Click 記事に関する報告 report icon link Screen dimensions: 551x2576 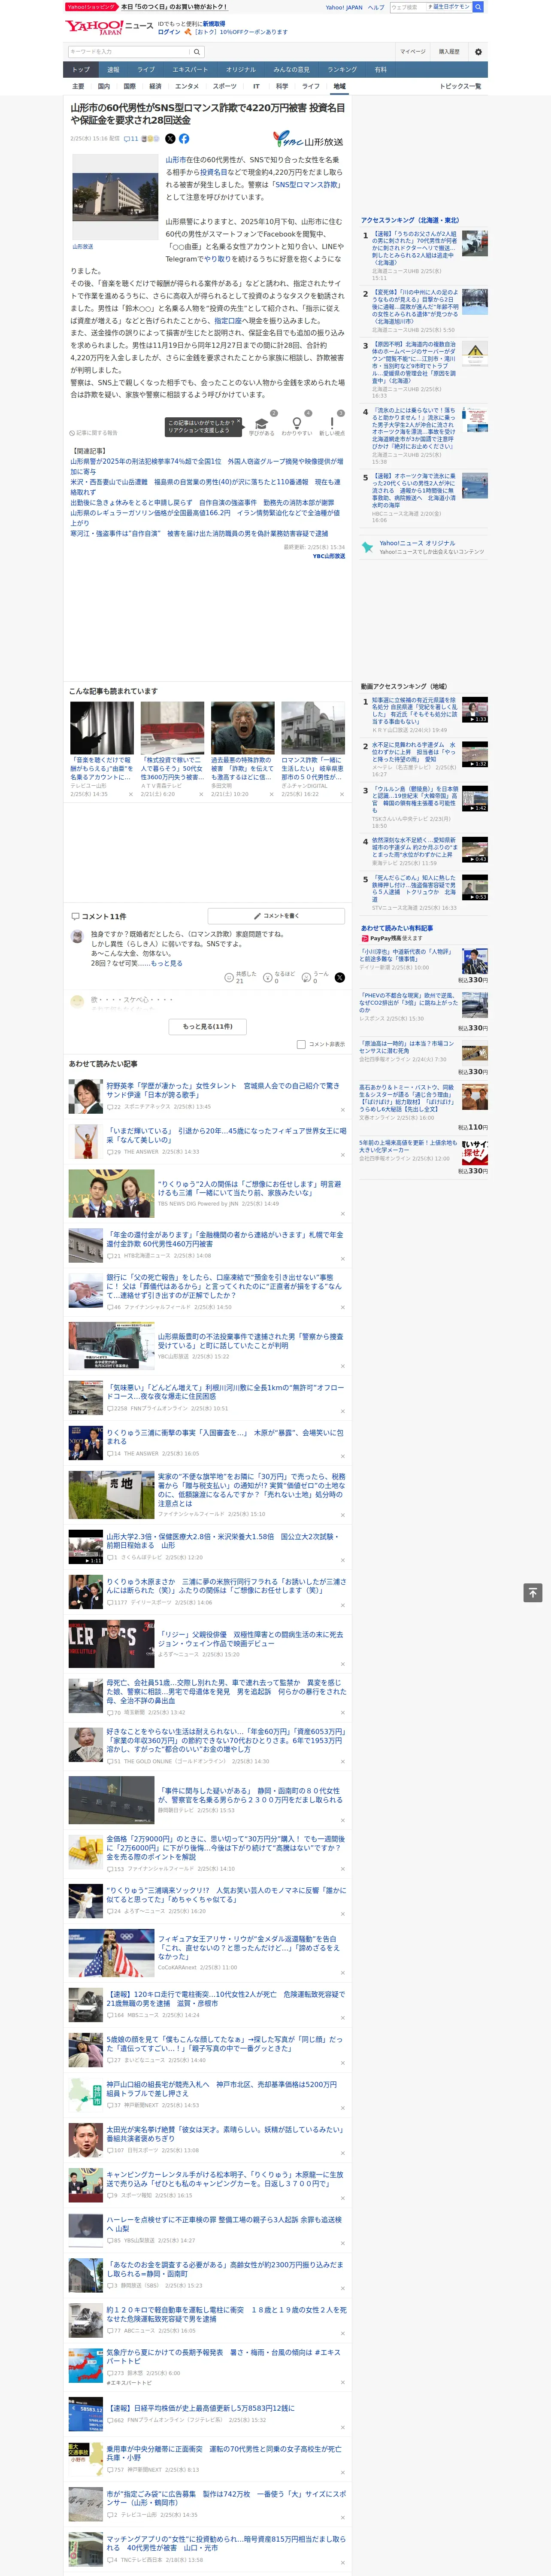(94, 433)
